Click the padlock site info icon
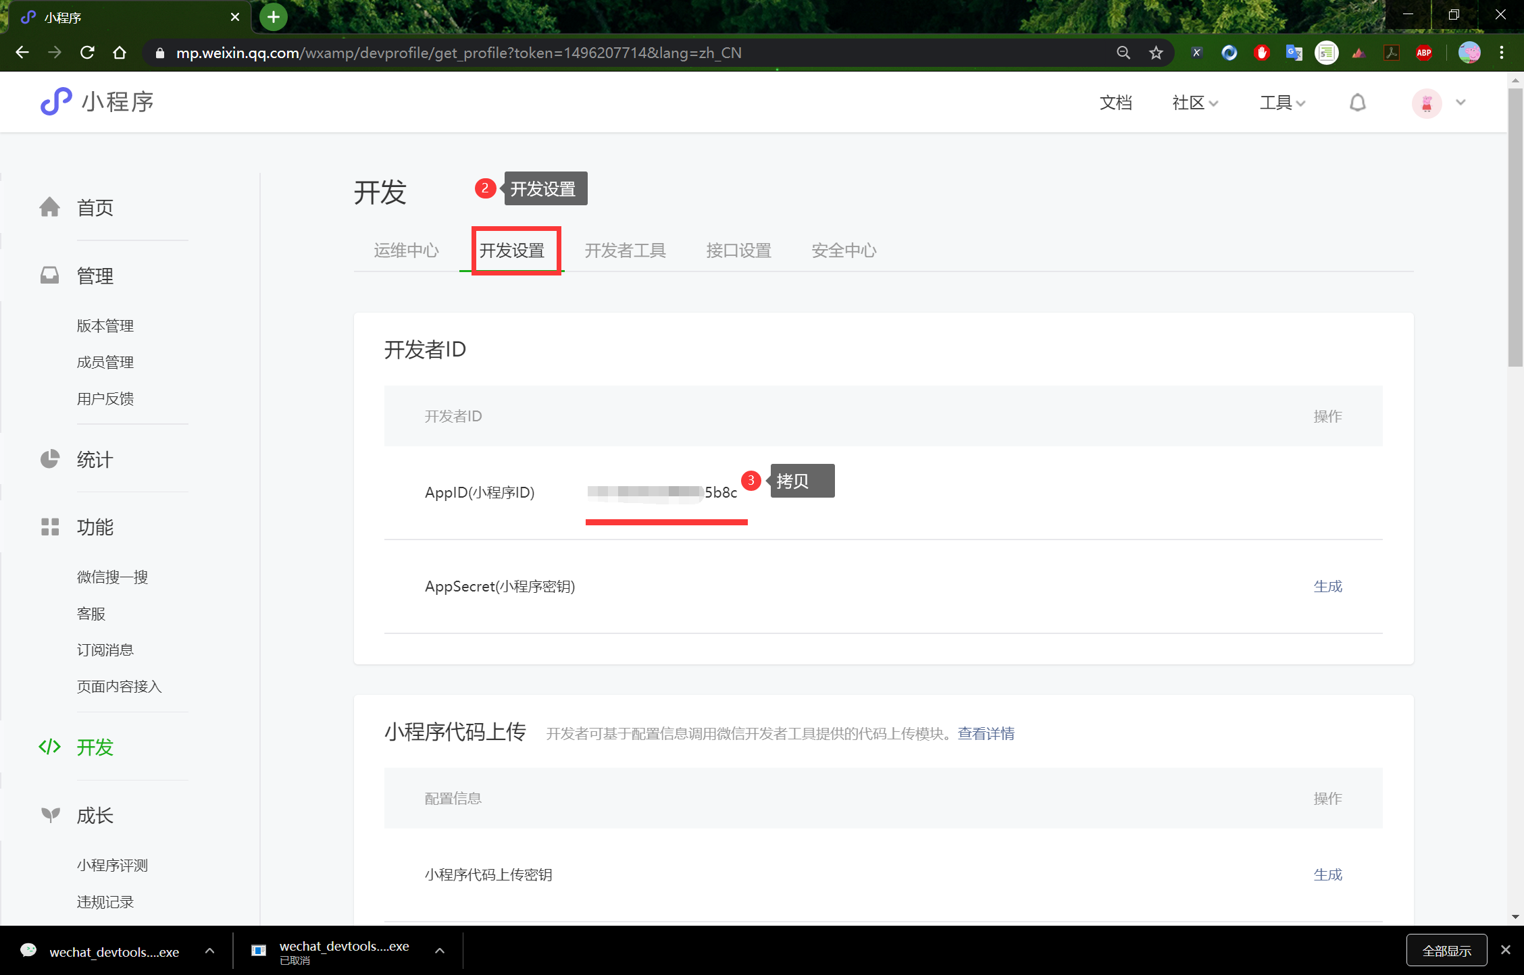 (x=160, y=53)
